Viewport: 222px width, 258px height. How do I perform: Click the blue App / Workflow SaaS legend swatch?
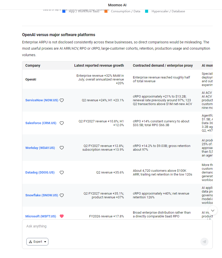[64, 11]
